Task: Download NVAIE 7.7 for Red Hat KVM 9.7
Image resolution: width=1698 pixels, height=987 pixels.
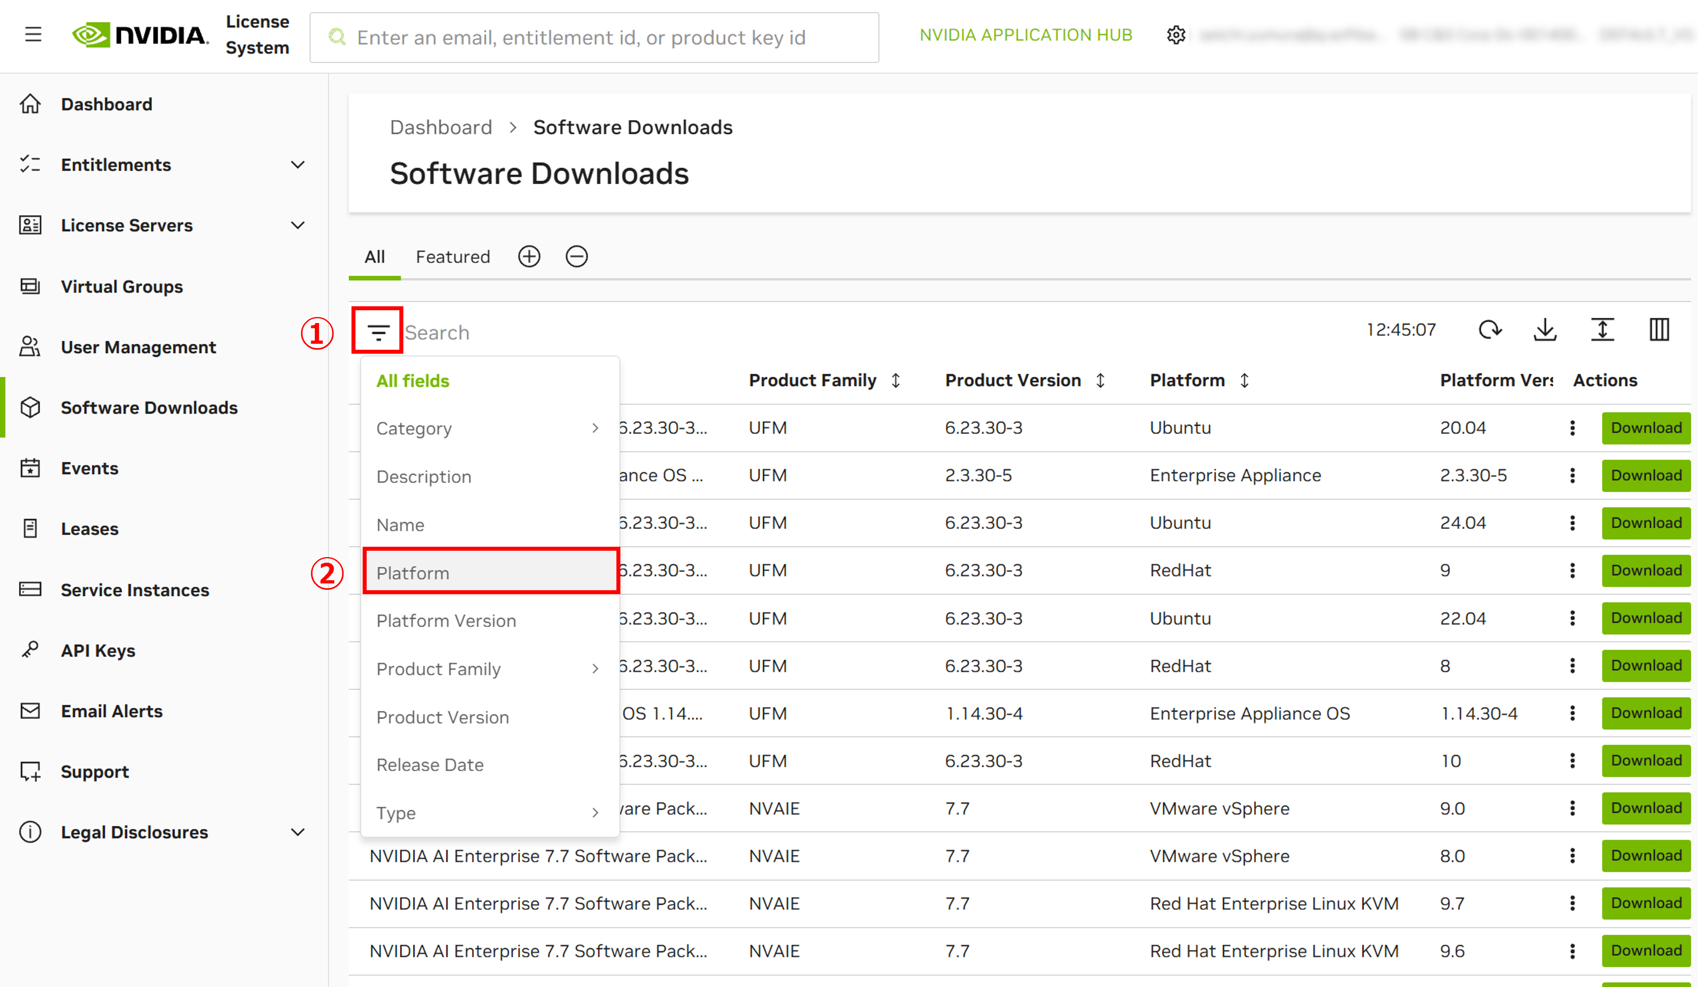Action: point(1645,904)
